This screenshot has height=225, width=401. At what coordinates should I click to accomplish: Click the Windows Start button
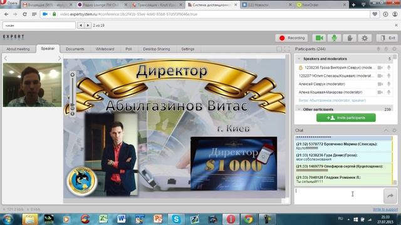(8, 219)
